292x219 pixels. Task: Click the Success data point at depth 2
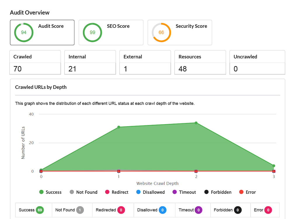(196, 123)
